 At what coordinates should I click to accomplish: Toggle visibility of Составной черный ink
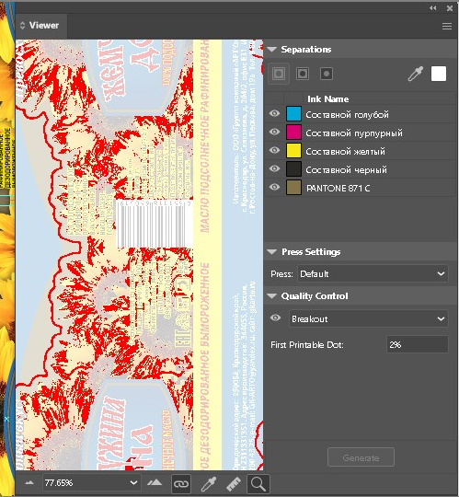(x=275, y=168)
